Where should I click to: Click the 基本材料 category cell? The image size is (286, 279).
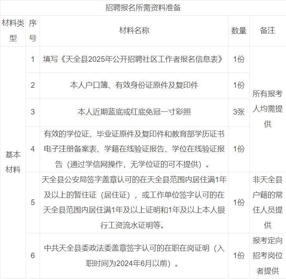point(13,162)
